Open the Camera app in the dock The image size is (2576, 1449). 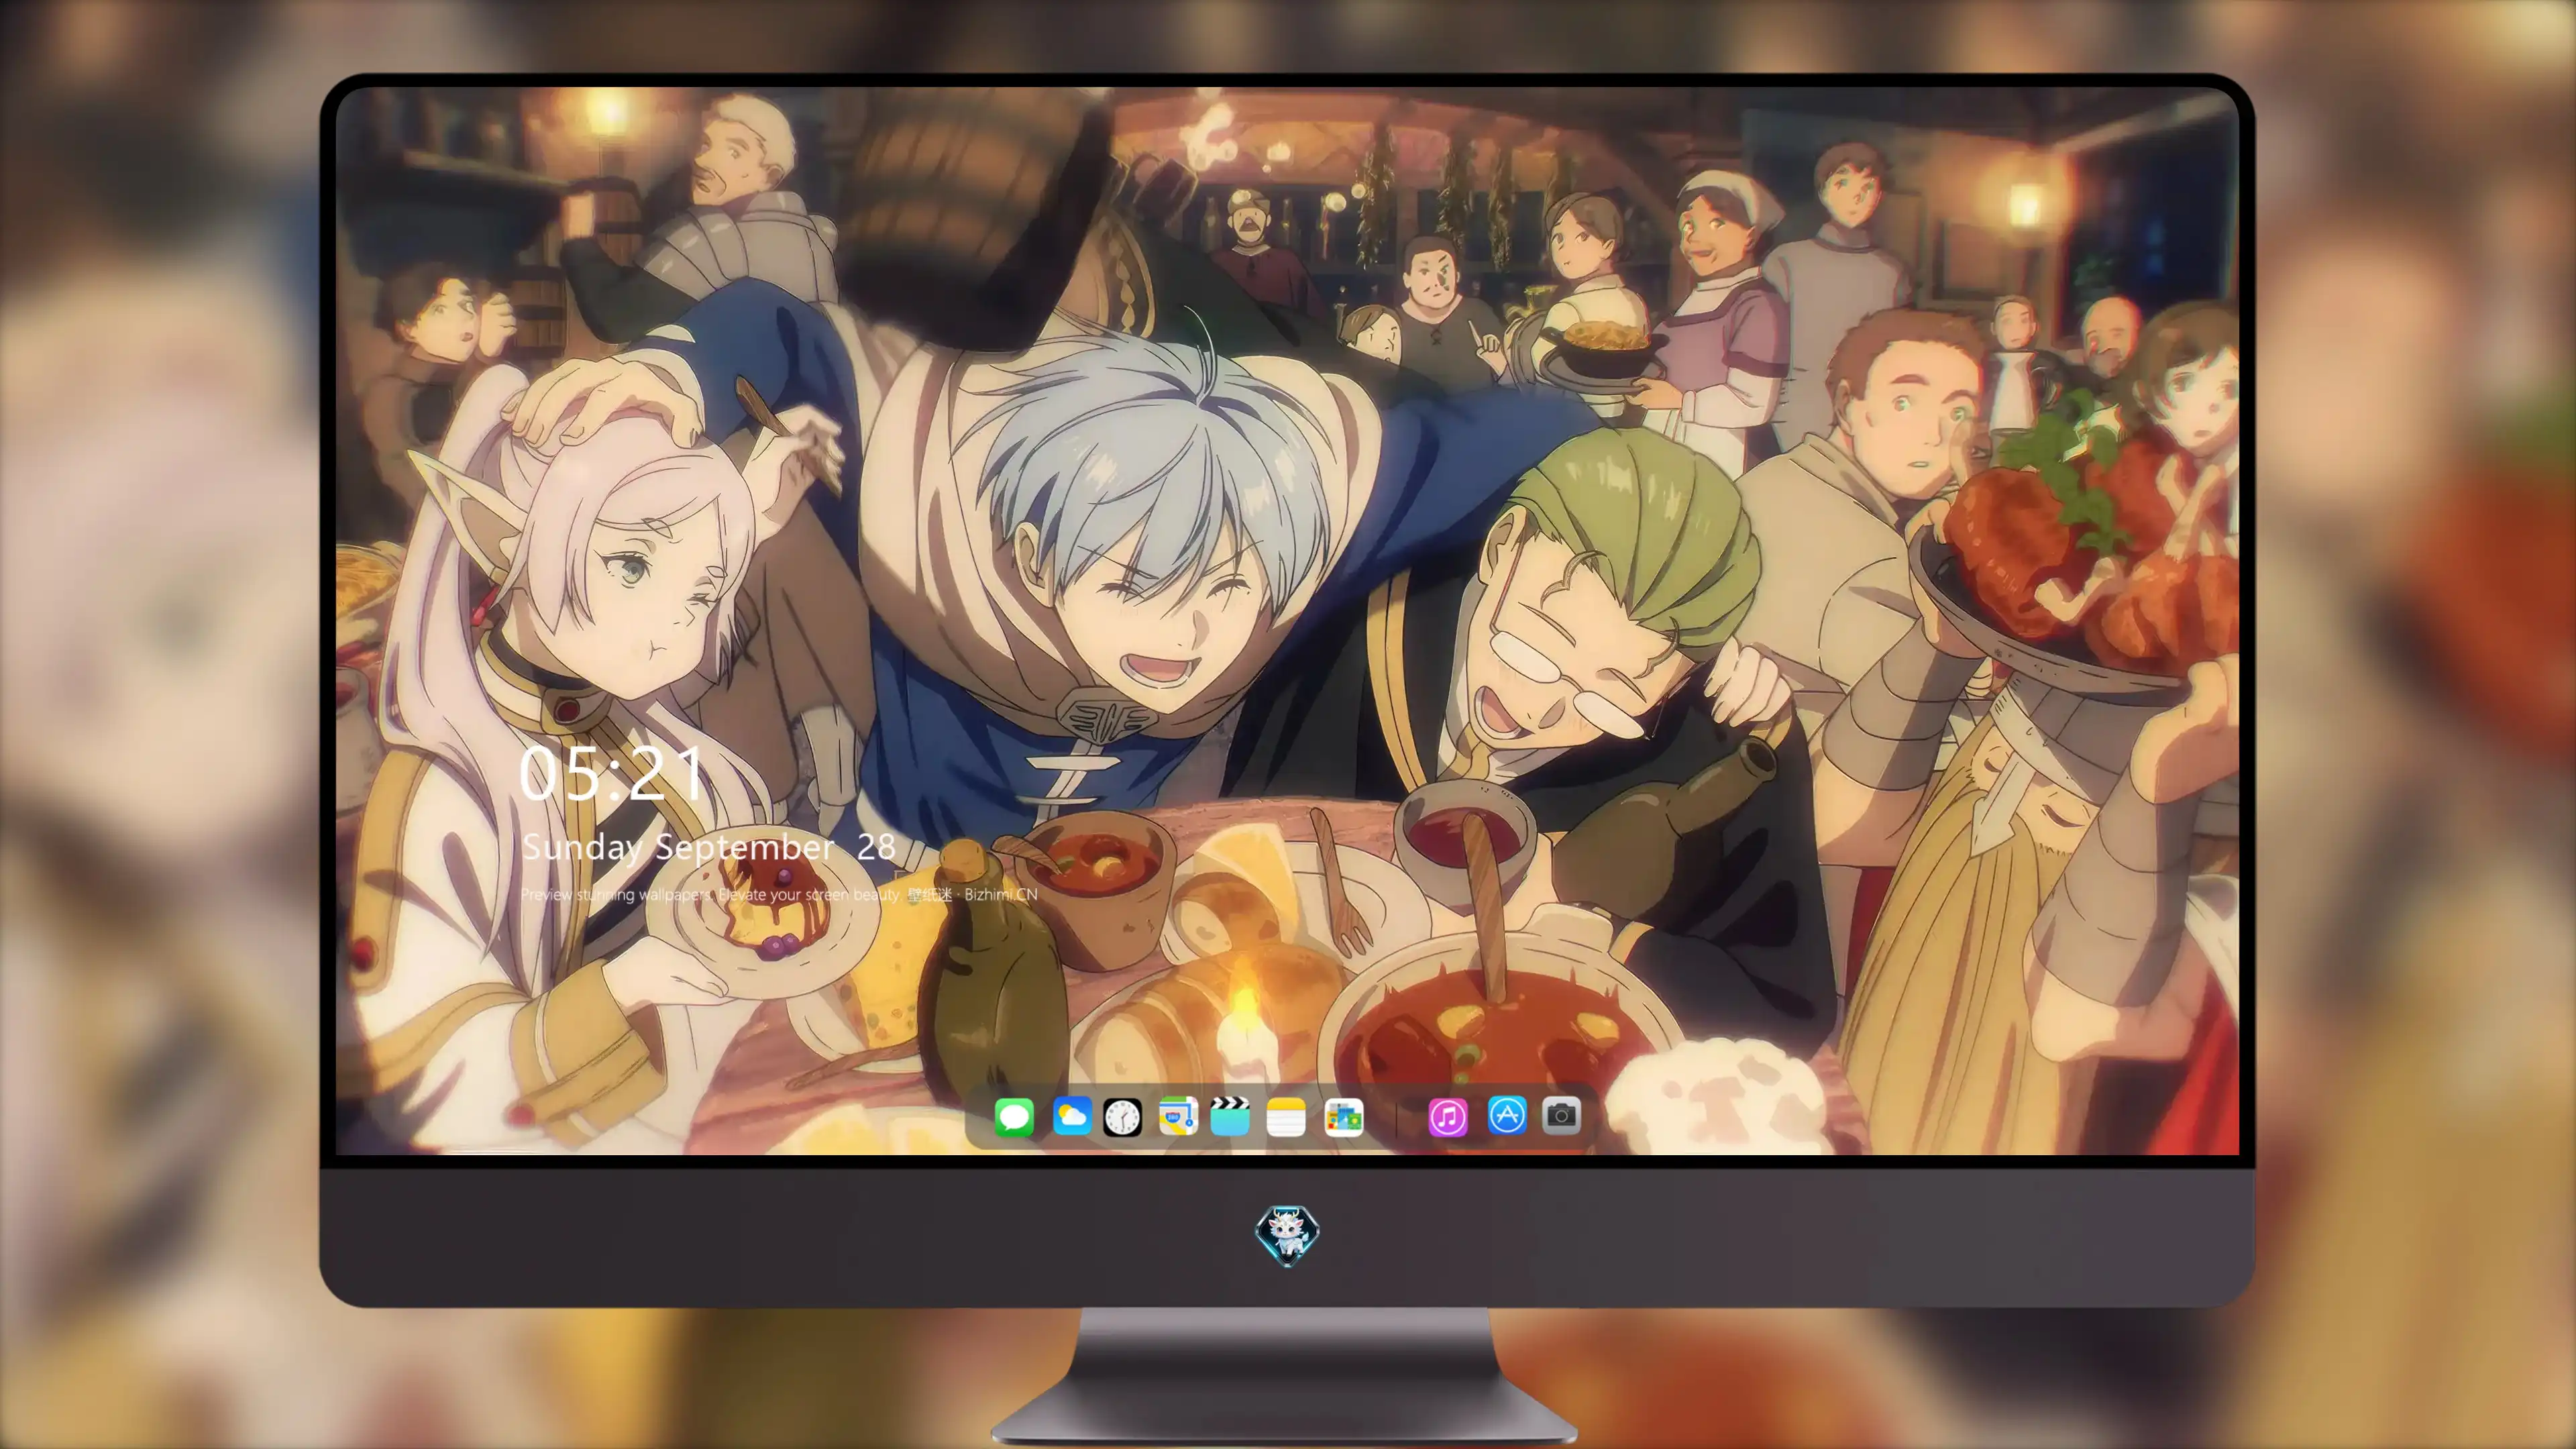pyautogui.click(x=1561, y=1115)
